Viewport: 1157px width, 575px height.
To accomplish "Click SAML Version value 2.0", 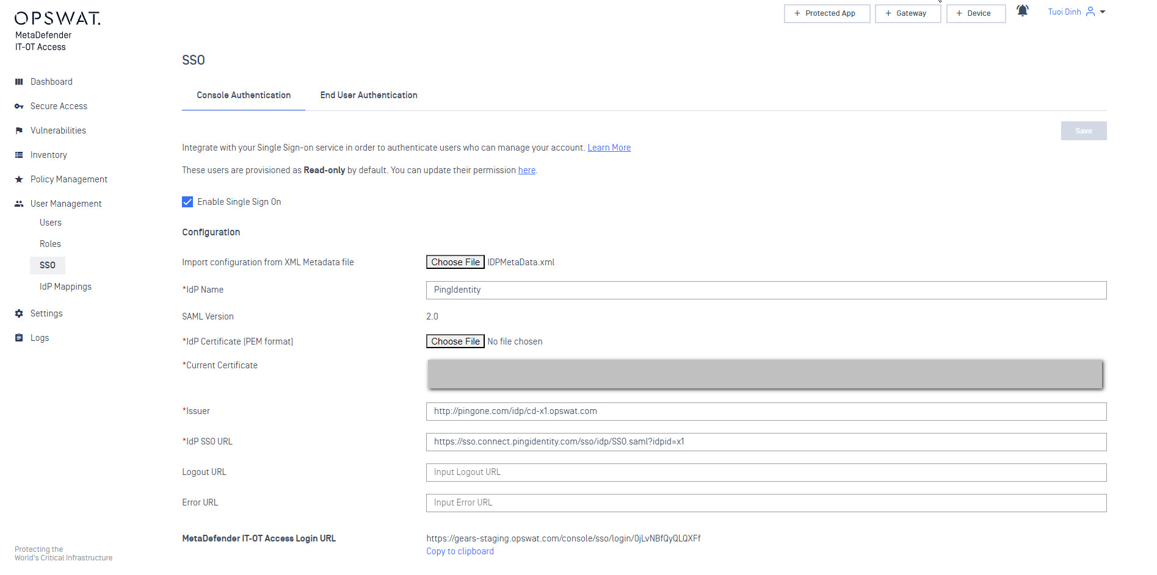I will click(x=432, y=316).
